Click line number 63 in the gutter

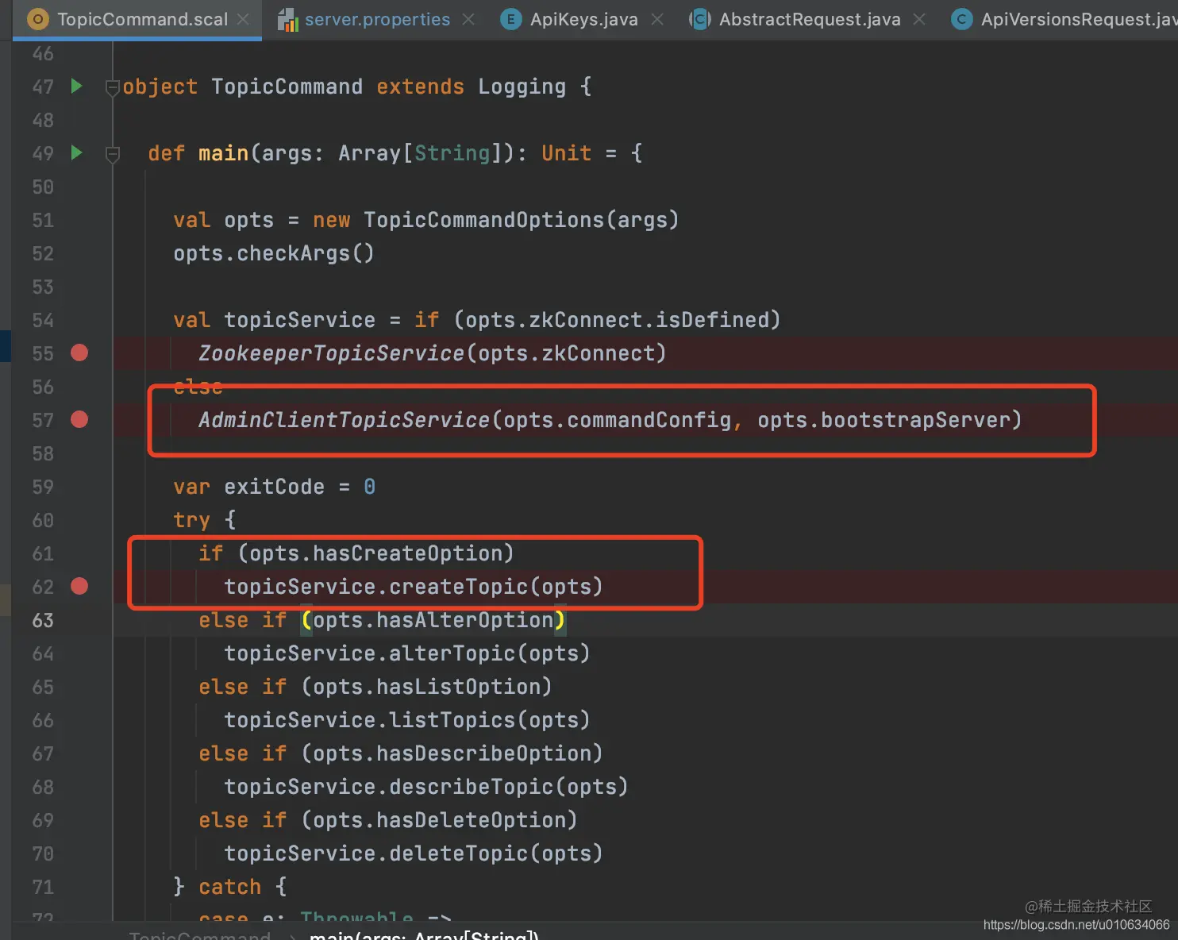[x=43, y=620]
